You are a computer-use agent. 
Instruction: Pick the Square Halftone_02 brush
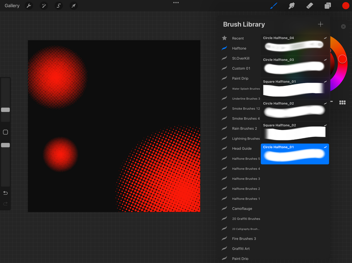point(295,132)
